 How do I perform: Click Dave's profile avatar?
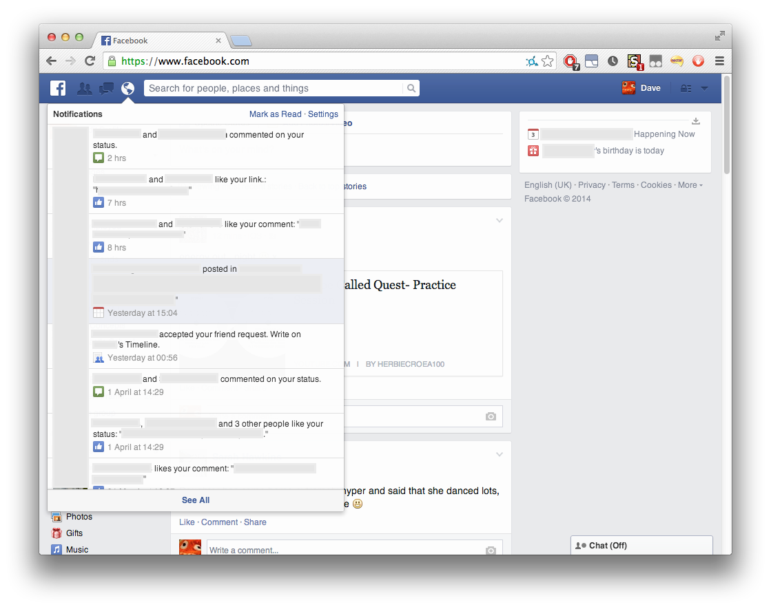[x=629, y=88]
